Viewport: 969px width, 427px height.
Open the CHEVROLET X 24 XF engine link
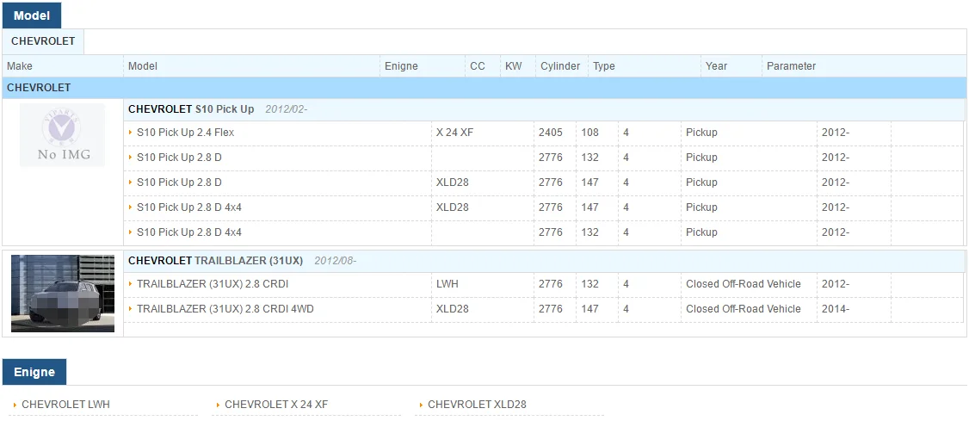[x=276, y=404]
